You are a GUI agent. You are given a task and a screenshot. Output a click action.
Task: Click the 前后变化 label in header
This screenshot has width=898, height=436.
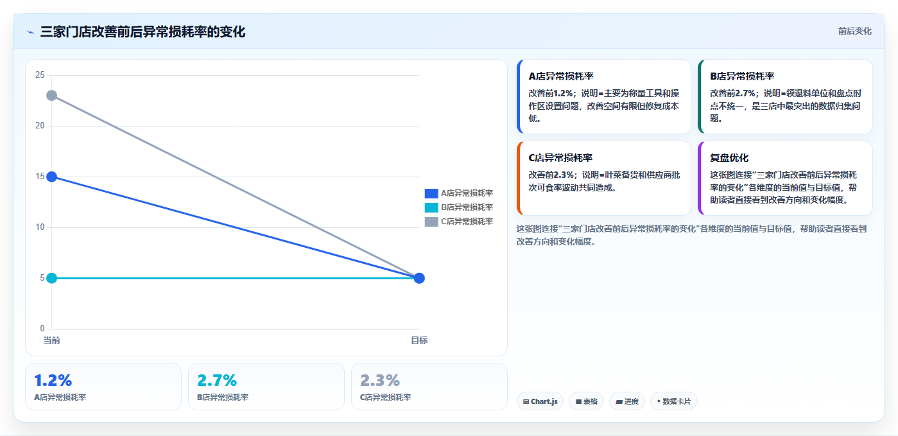pyautogui.click(x=855, y=31)
